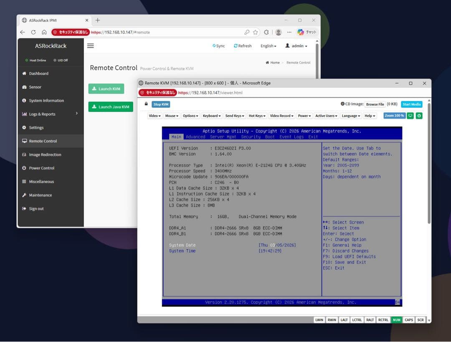Click the Remote KVM window vertical scrollbar
Image resolution: width=451 pixels, height=342 pixels.
click(x=429, y=162)
